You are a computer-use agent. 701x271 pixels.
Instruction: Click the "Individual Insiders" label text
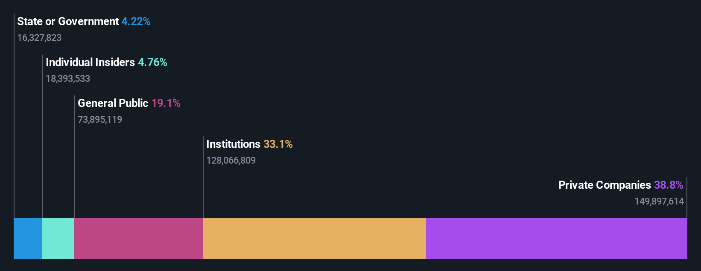90,62
